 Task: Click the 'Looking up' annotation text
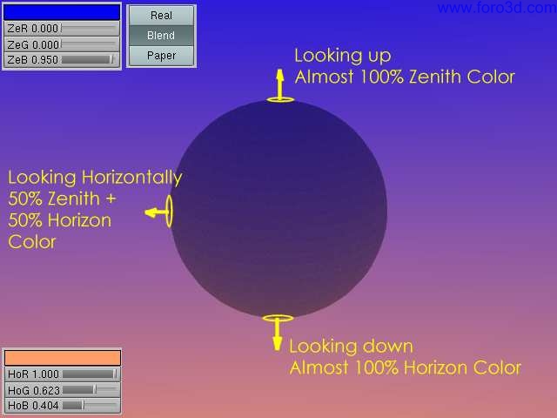pyautogui.click(x=343, y=56)
